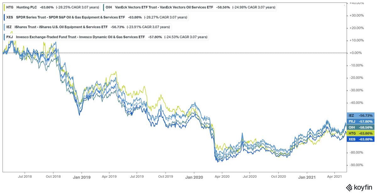Click the Jul 2019 axis label
This screenshot has height=194, width=377.
tap(137, 177)
